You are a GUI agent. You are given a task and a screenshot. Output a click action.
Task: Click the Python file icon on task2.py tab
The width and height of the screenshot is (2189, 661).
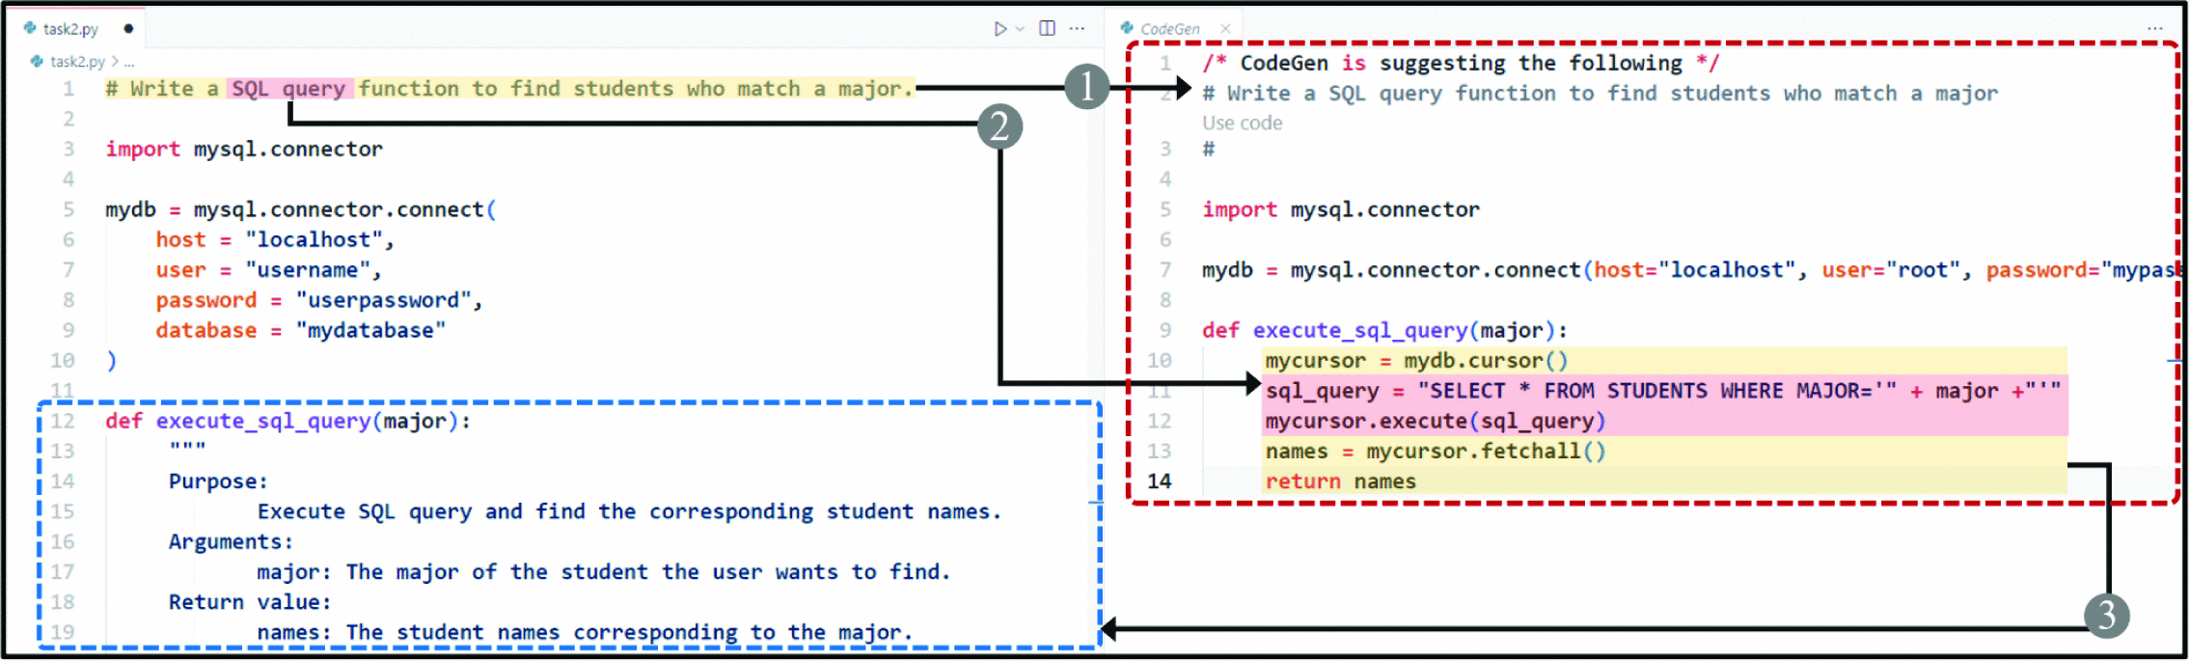[x=30, y=28]
